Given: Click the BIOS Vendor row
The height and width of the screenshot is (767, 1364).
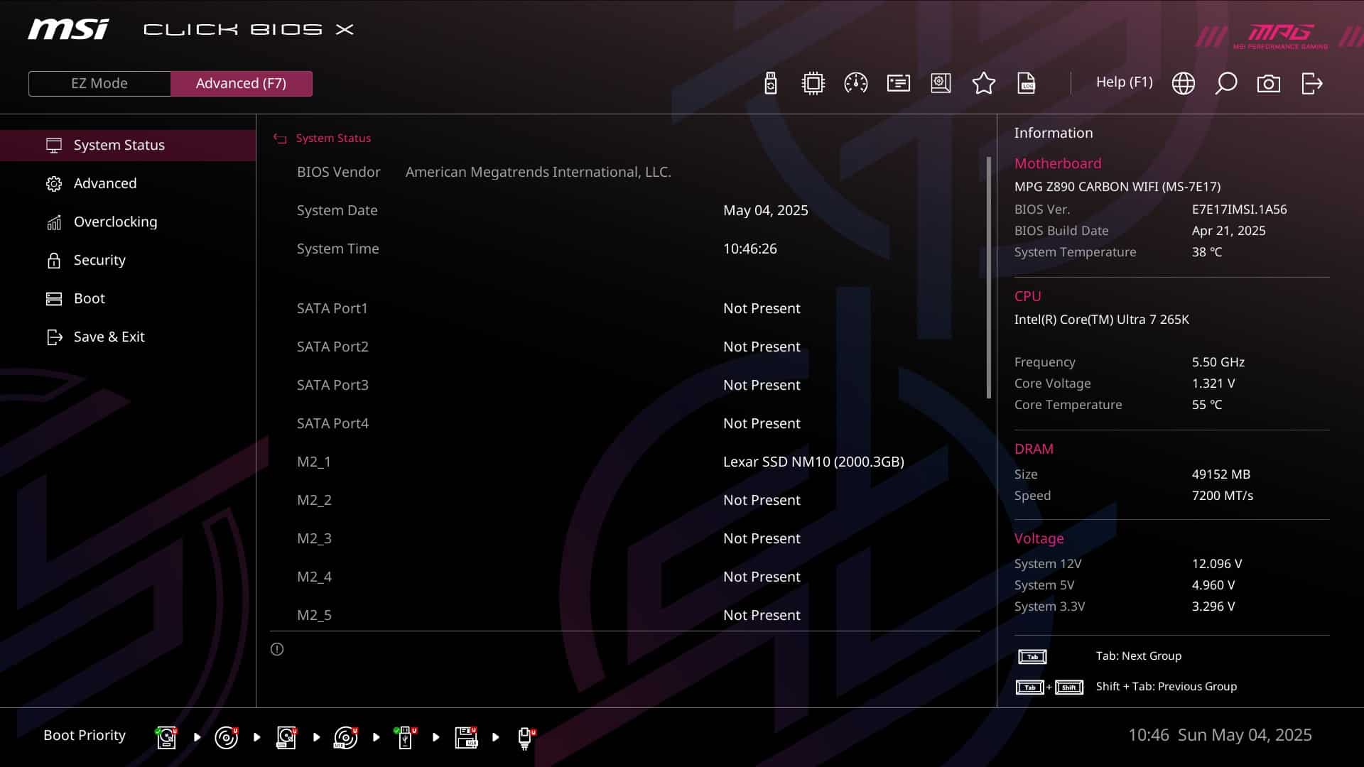Looking at the screenshot, I should [x=625, y=172].
